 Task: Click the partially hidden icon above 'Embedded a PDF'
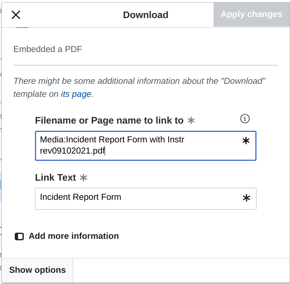pos(22,27)
